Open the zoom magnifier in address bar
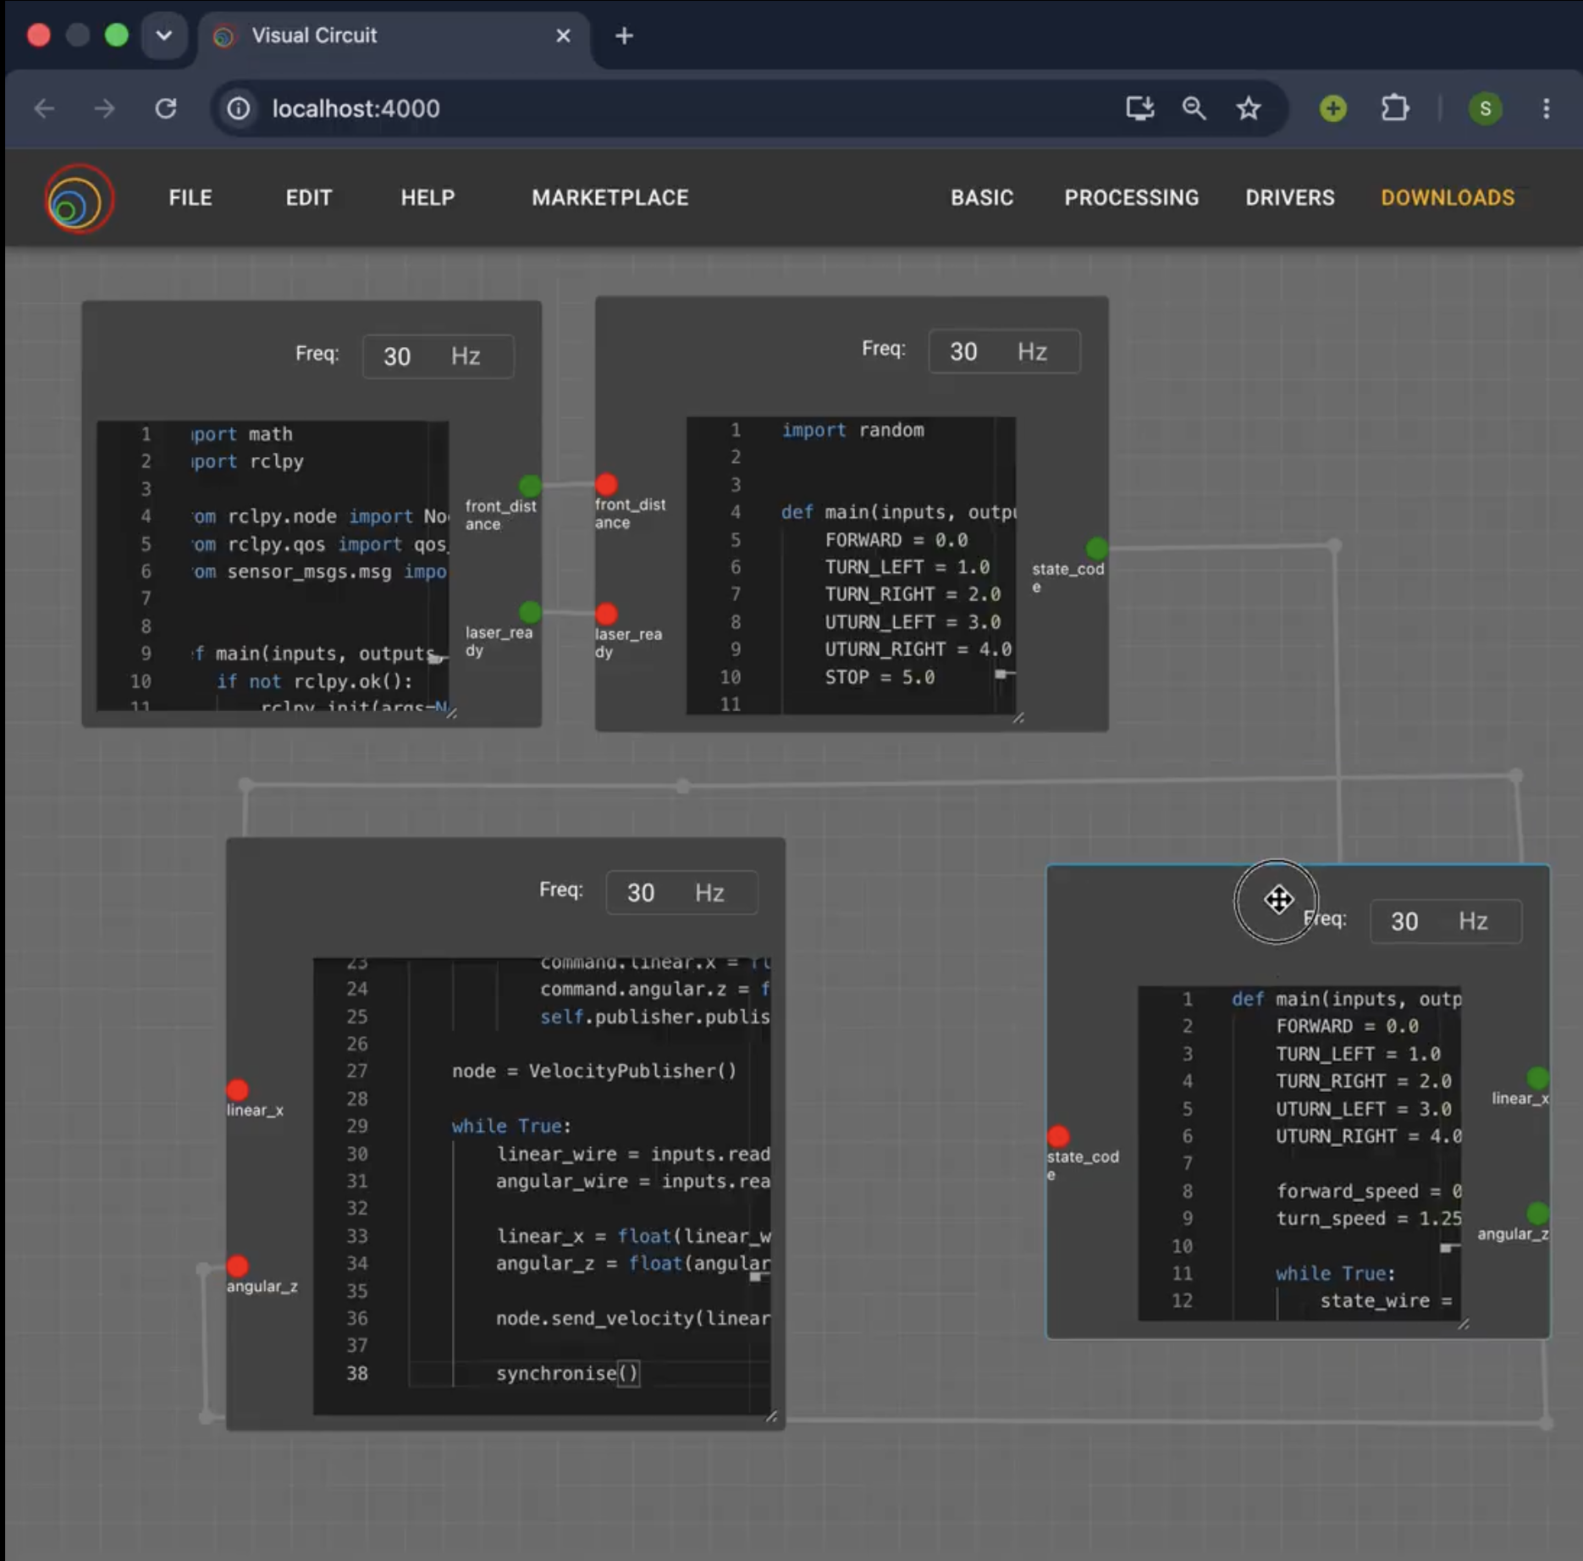The height and width of the screenshot is (1561, 1583). tap(1194, 108)
